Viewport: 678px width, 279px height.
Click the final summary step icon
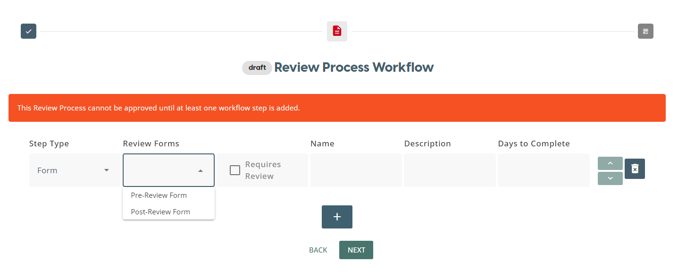point(645,31)
